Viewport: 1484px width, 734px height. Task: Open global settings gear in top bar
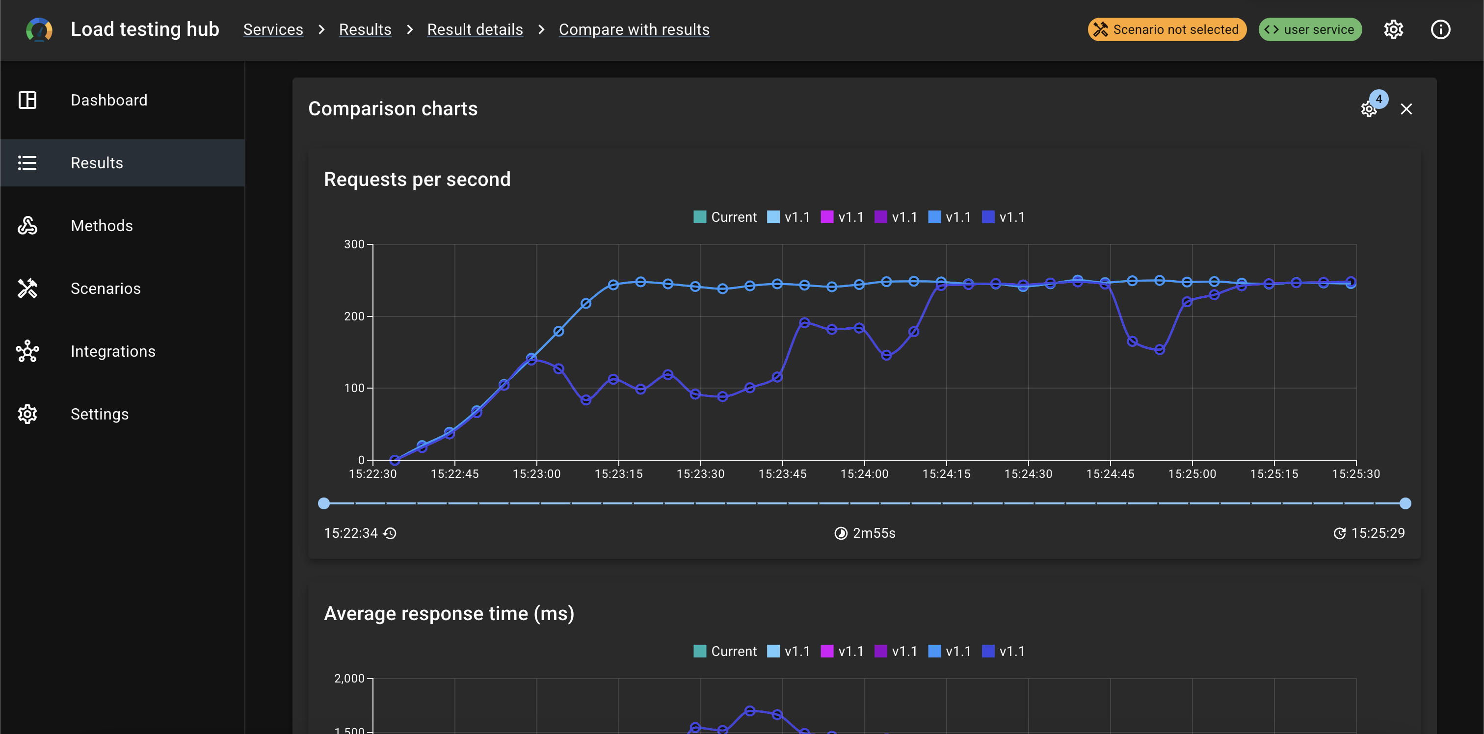(1394, 29)
